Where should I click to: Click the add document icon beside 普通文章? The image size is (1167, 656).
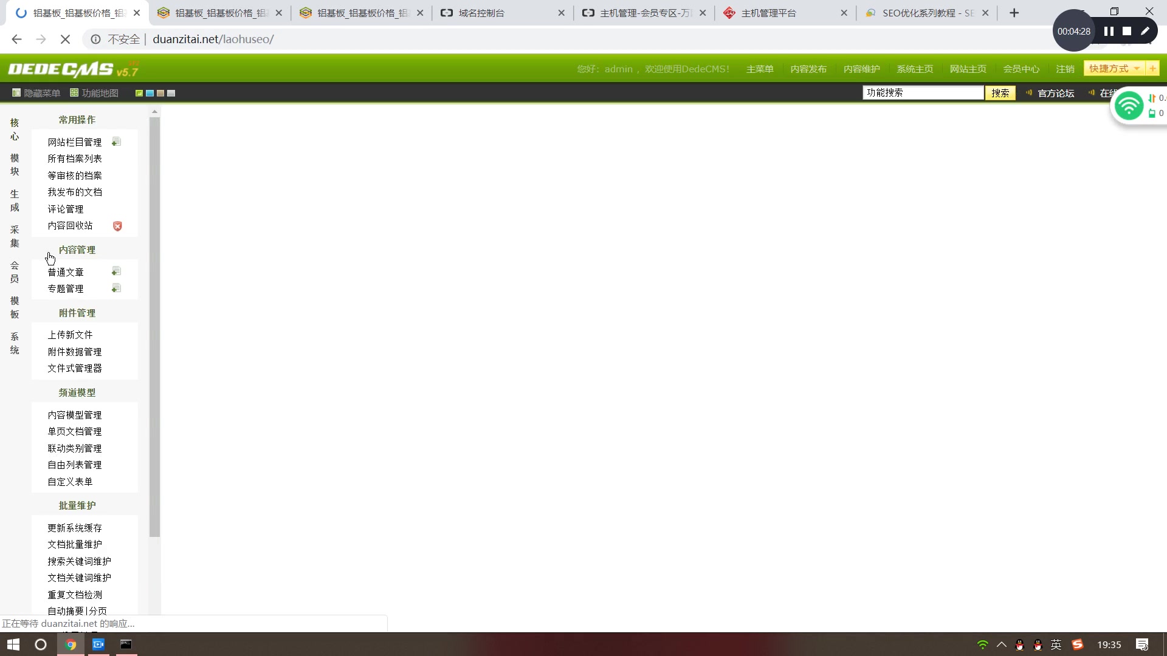tap(117, 272)
